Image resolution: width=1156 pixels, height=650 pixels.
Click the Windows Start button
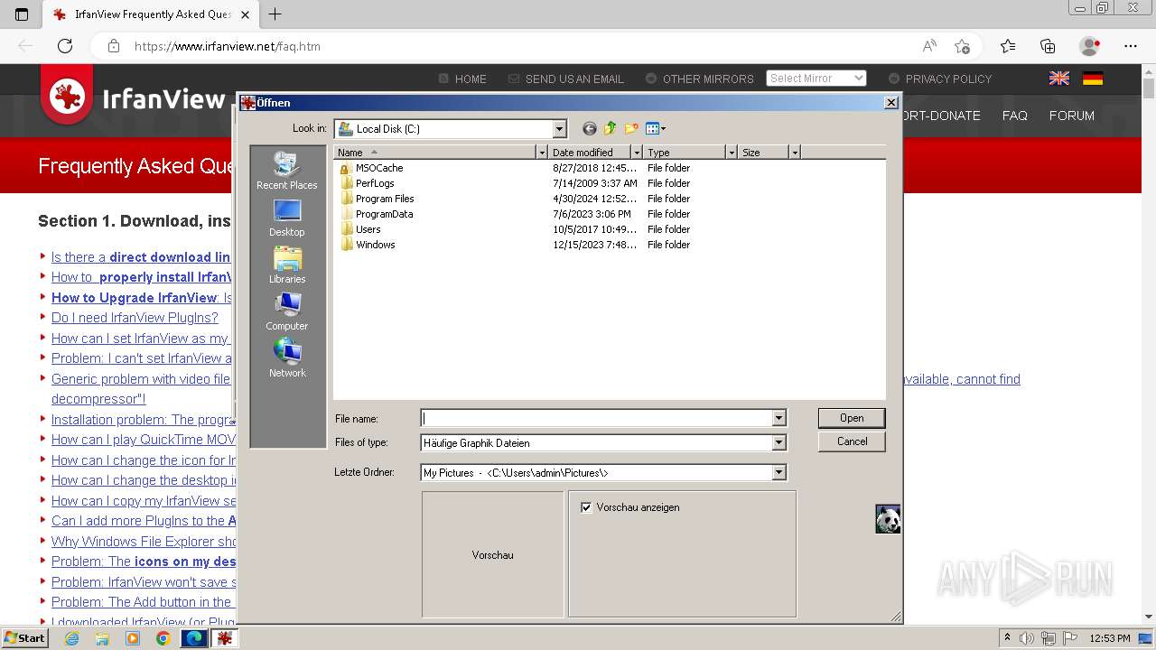click(24, 638)
